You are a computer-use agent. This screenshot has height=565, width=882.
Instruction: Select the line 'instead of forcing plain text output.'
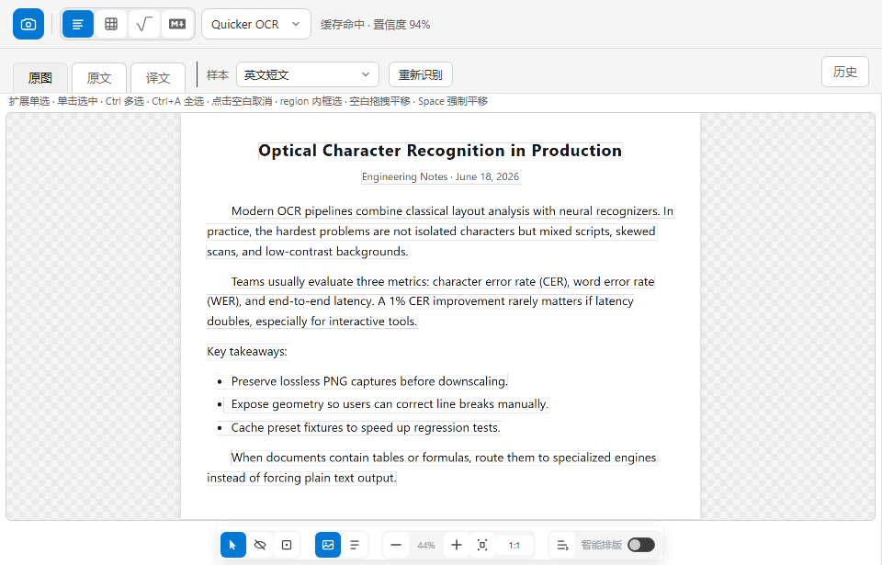[301, 478]
